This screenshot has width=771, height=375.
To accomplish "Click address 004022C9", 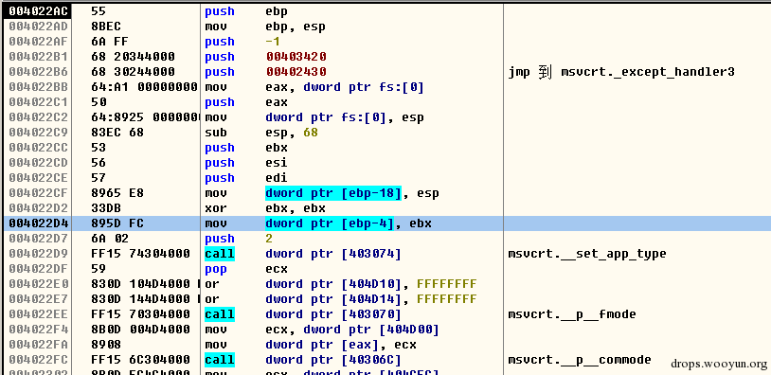I will pyautogui.click(x=38, y=133).
